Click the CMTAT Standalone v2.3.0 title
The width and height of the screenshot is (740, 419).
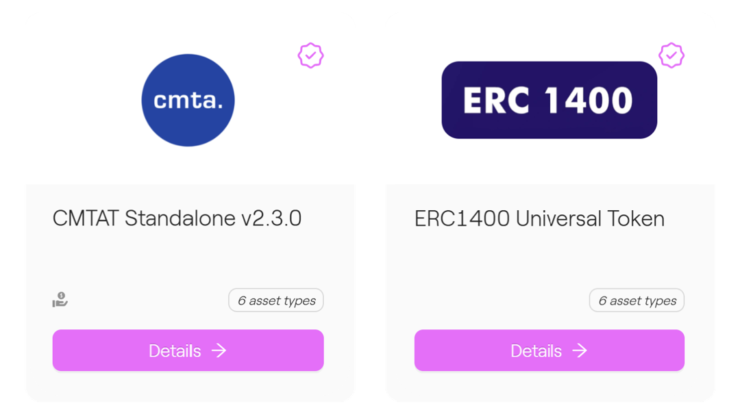pos(177,218)
